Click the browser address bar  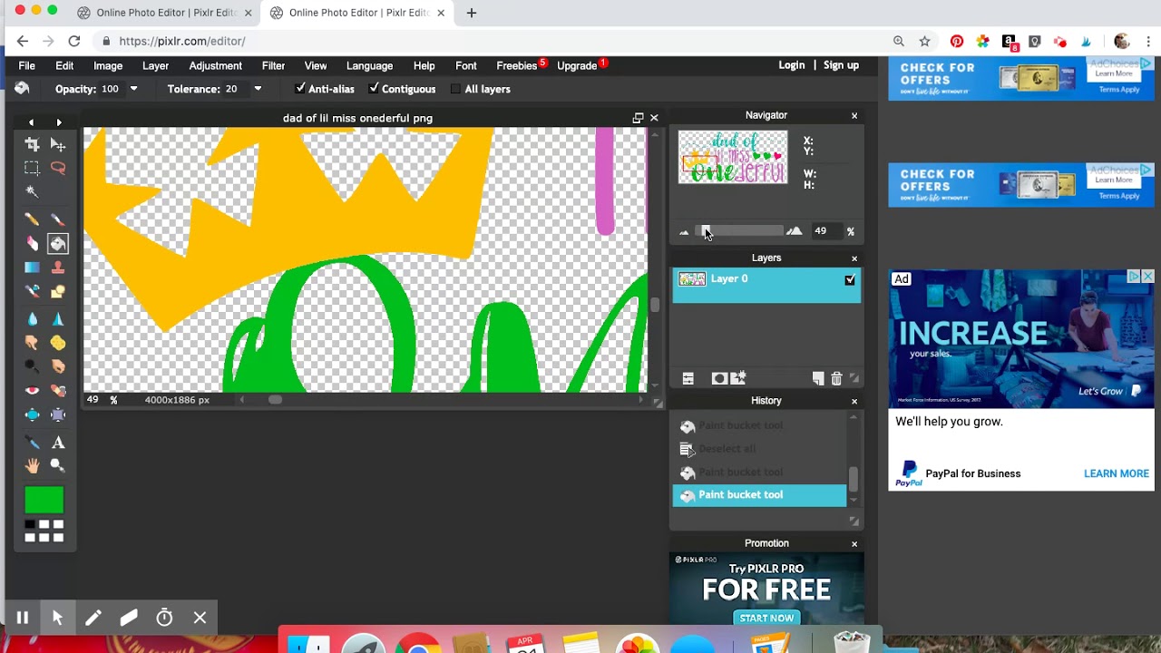[490, 41]
